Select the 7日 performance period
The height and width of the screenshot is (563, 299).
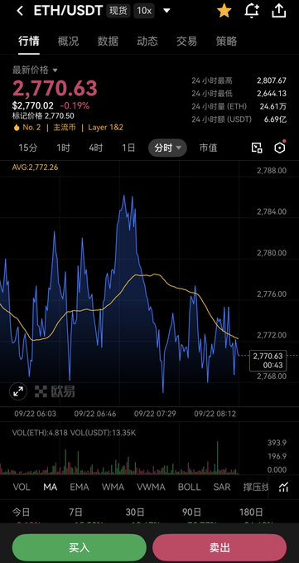(75, 512)
